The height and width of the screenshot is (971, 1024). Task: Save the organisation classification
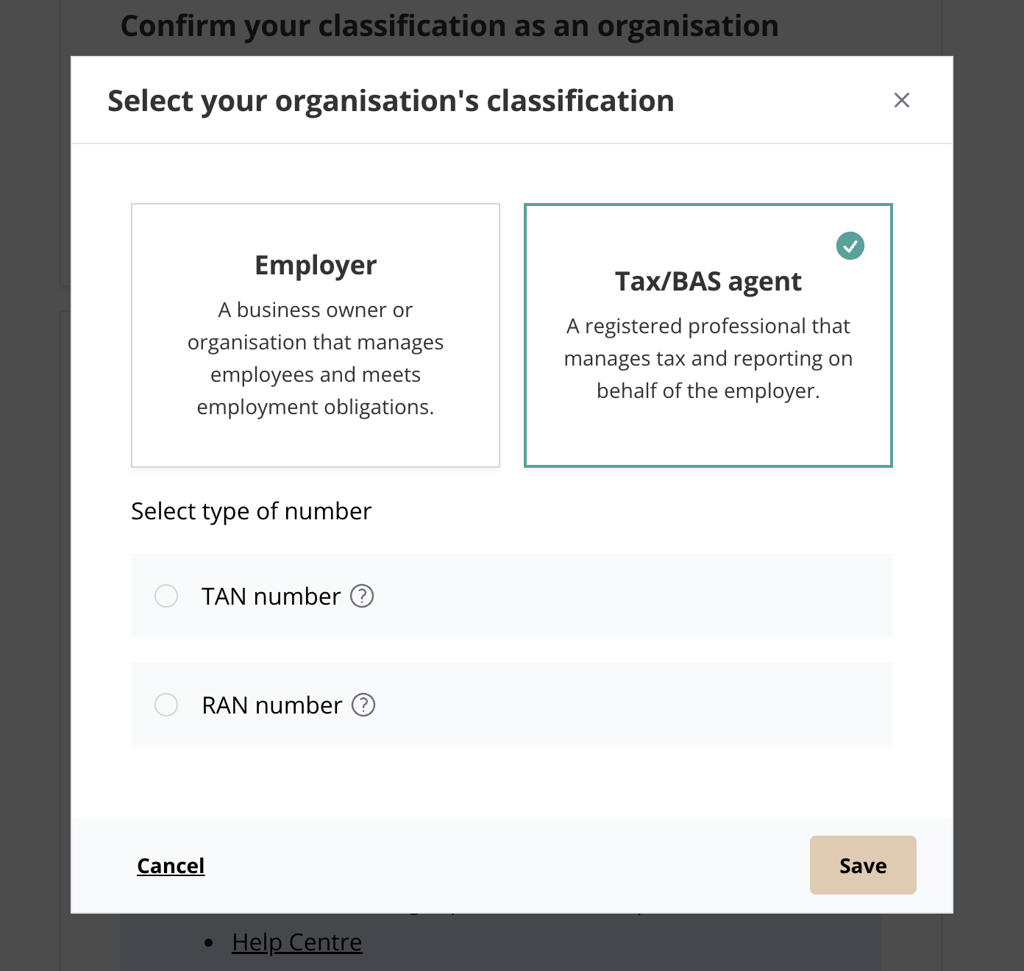863,865
